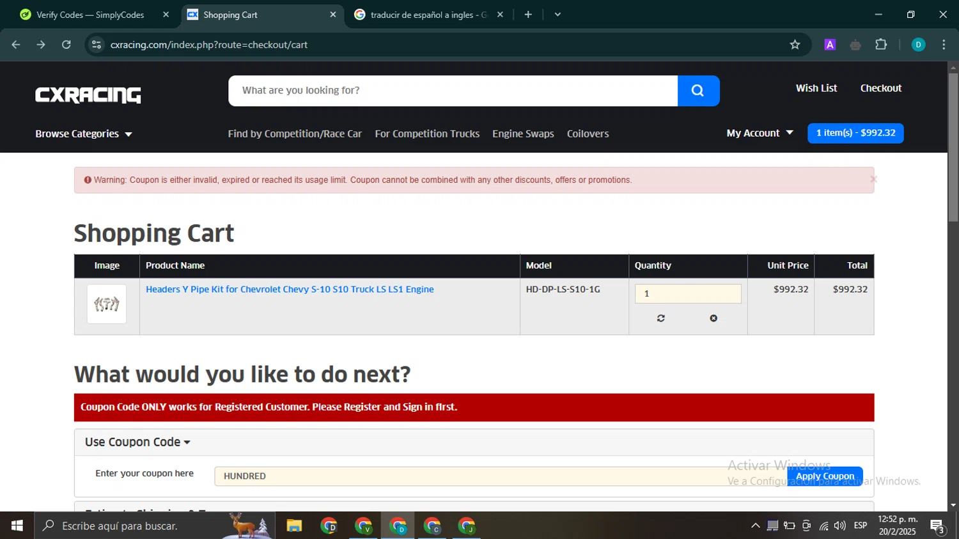Close the traducir de español tab

pos(500,15)
